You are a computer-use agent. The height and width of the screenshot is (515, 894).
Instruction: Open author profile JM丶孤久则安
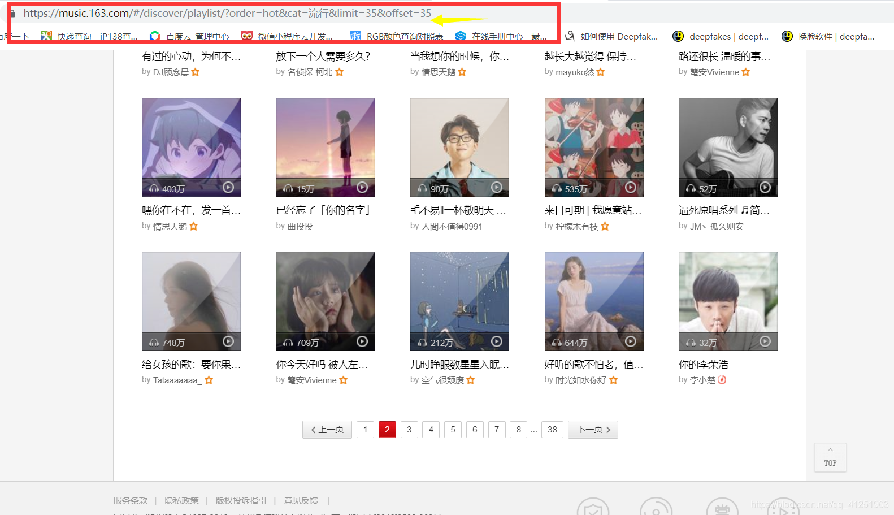tap(717, 226)
